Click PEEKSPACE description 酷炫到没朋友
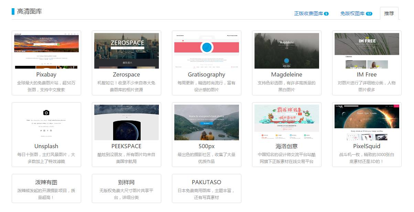 click(127, 158)
